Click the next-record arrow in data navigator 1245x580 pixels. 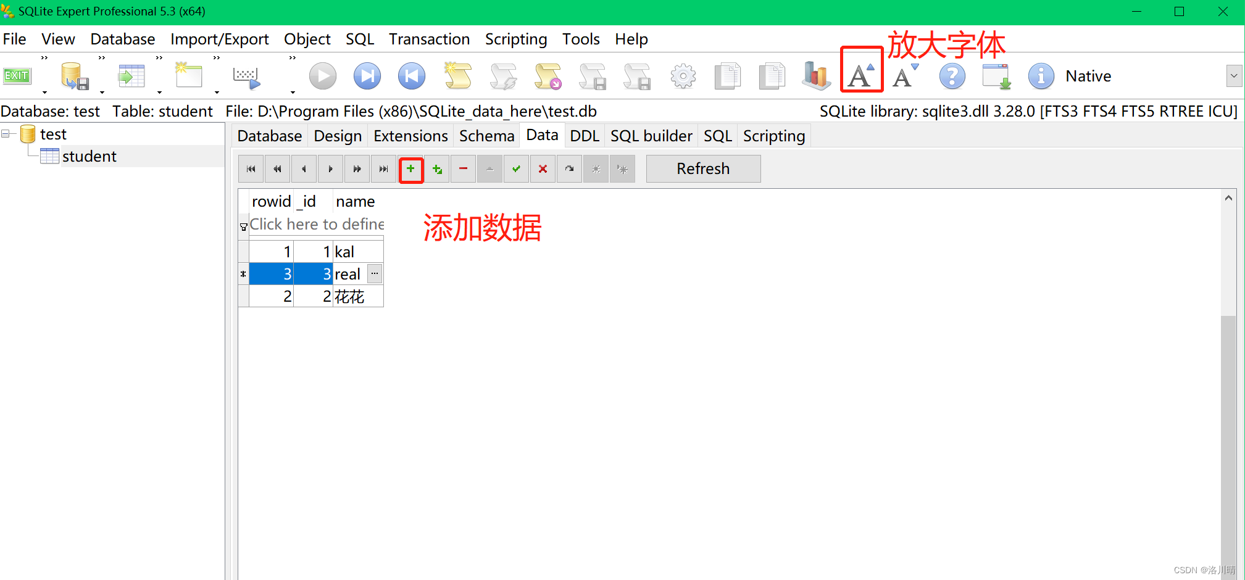330,168
